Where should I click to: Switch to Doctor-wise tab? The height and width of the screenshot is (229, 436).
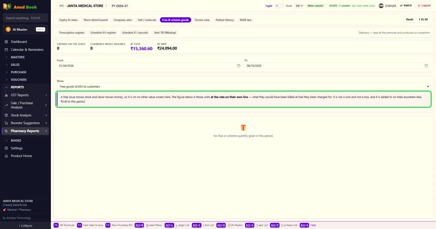click(202, 20)
